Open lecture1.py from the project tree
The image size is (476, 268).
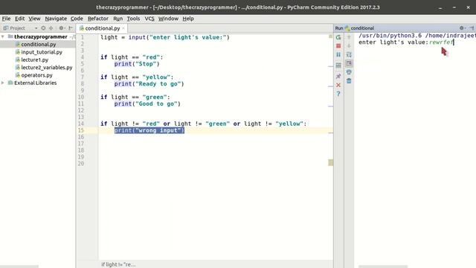35,60
